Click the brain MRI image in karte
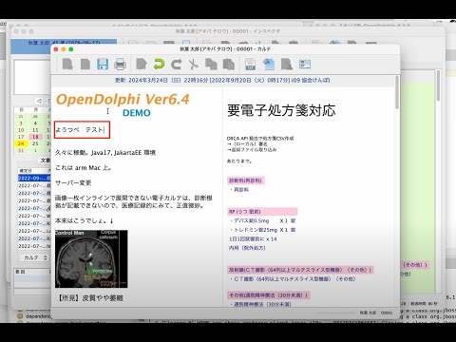456x342 pixels. click(x=91, y=259)
